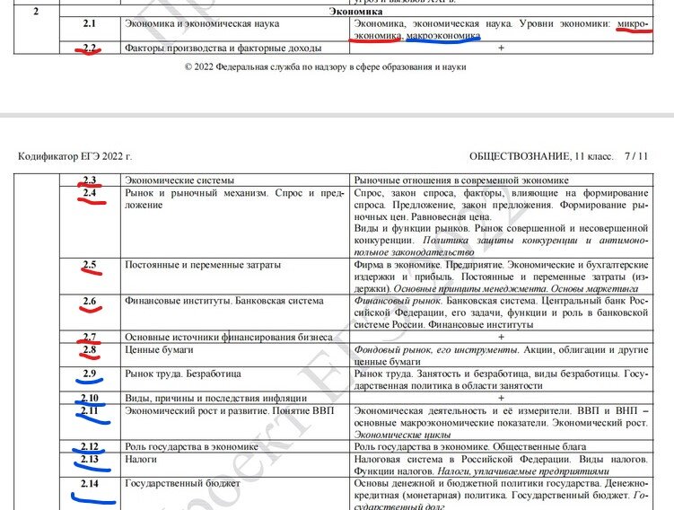
Task: Click the plus sign in row 2.7
Action: click(x=501, y=337)
